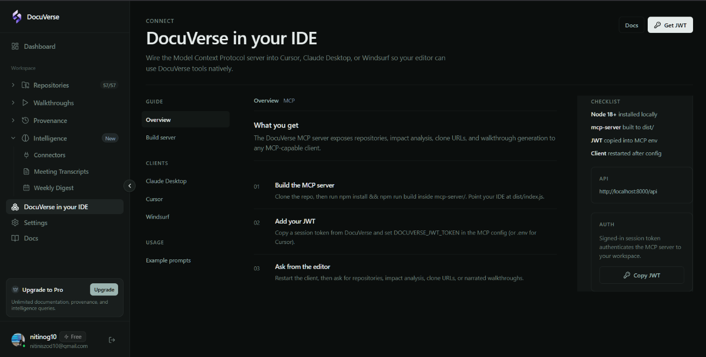Expand the Walkthroughs tree chevron
Screen dimensions: 706x357
pos(13,103)
